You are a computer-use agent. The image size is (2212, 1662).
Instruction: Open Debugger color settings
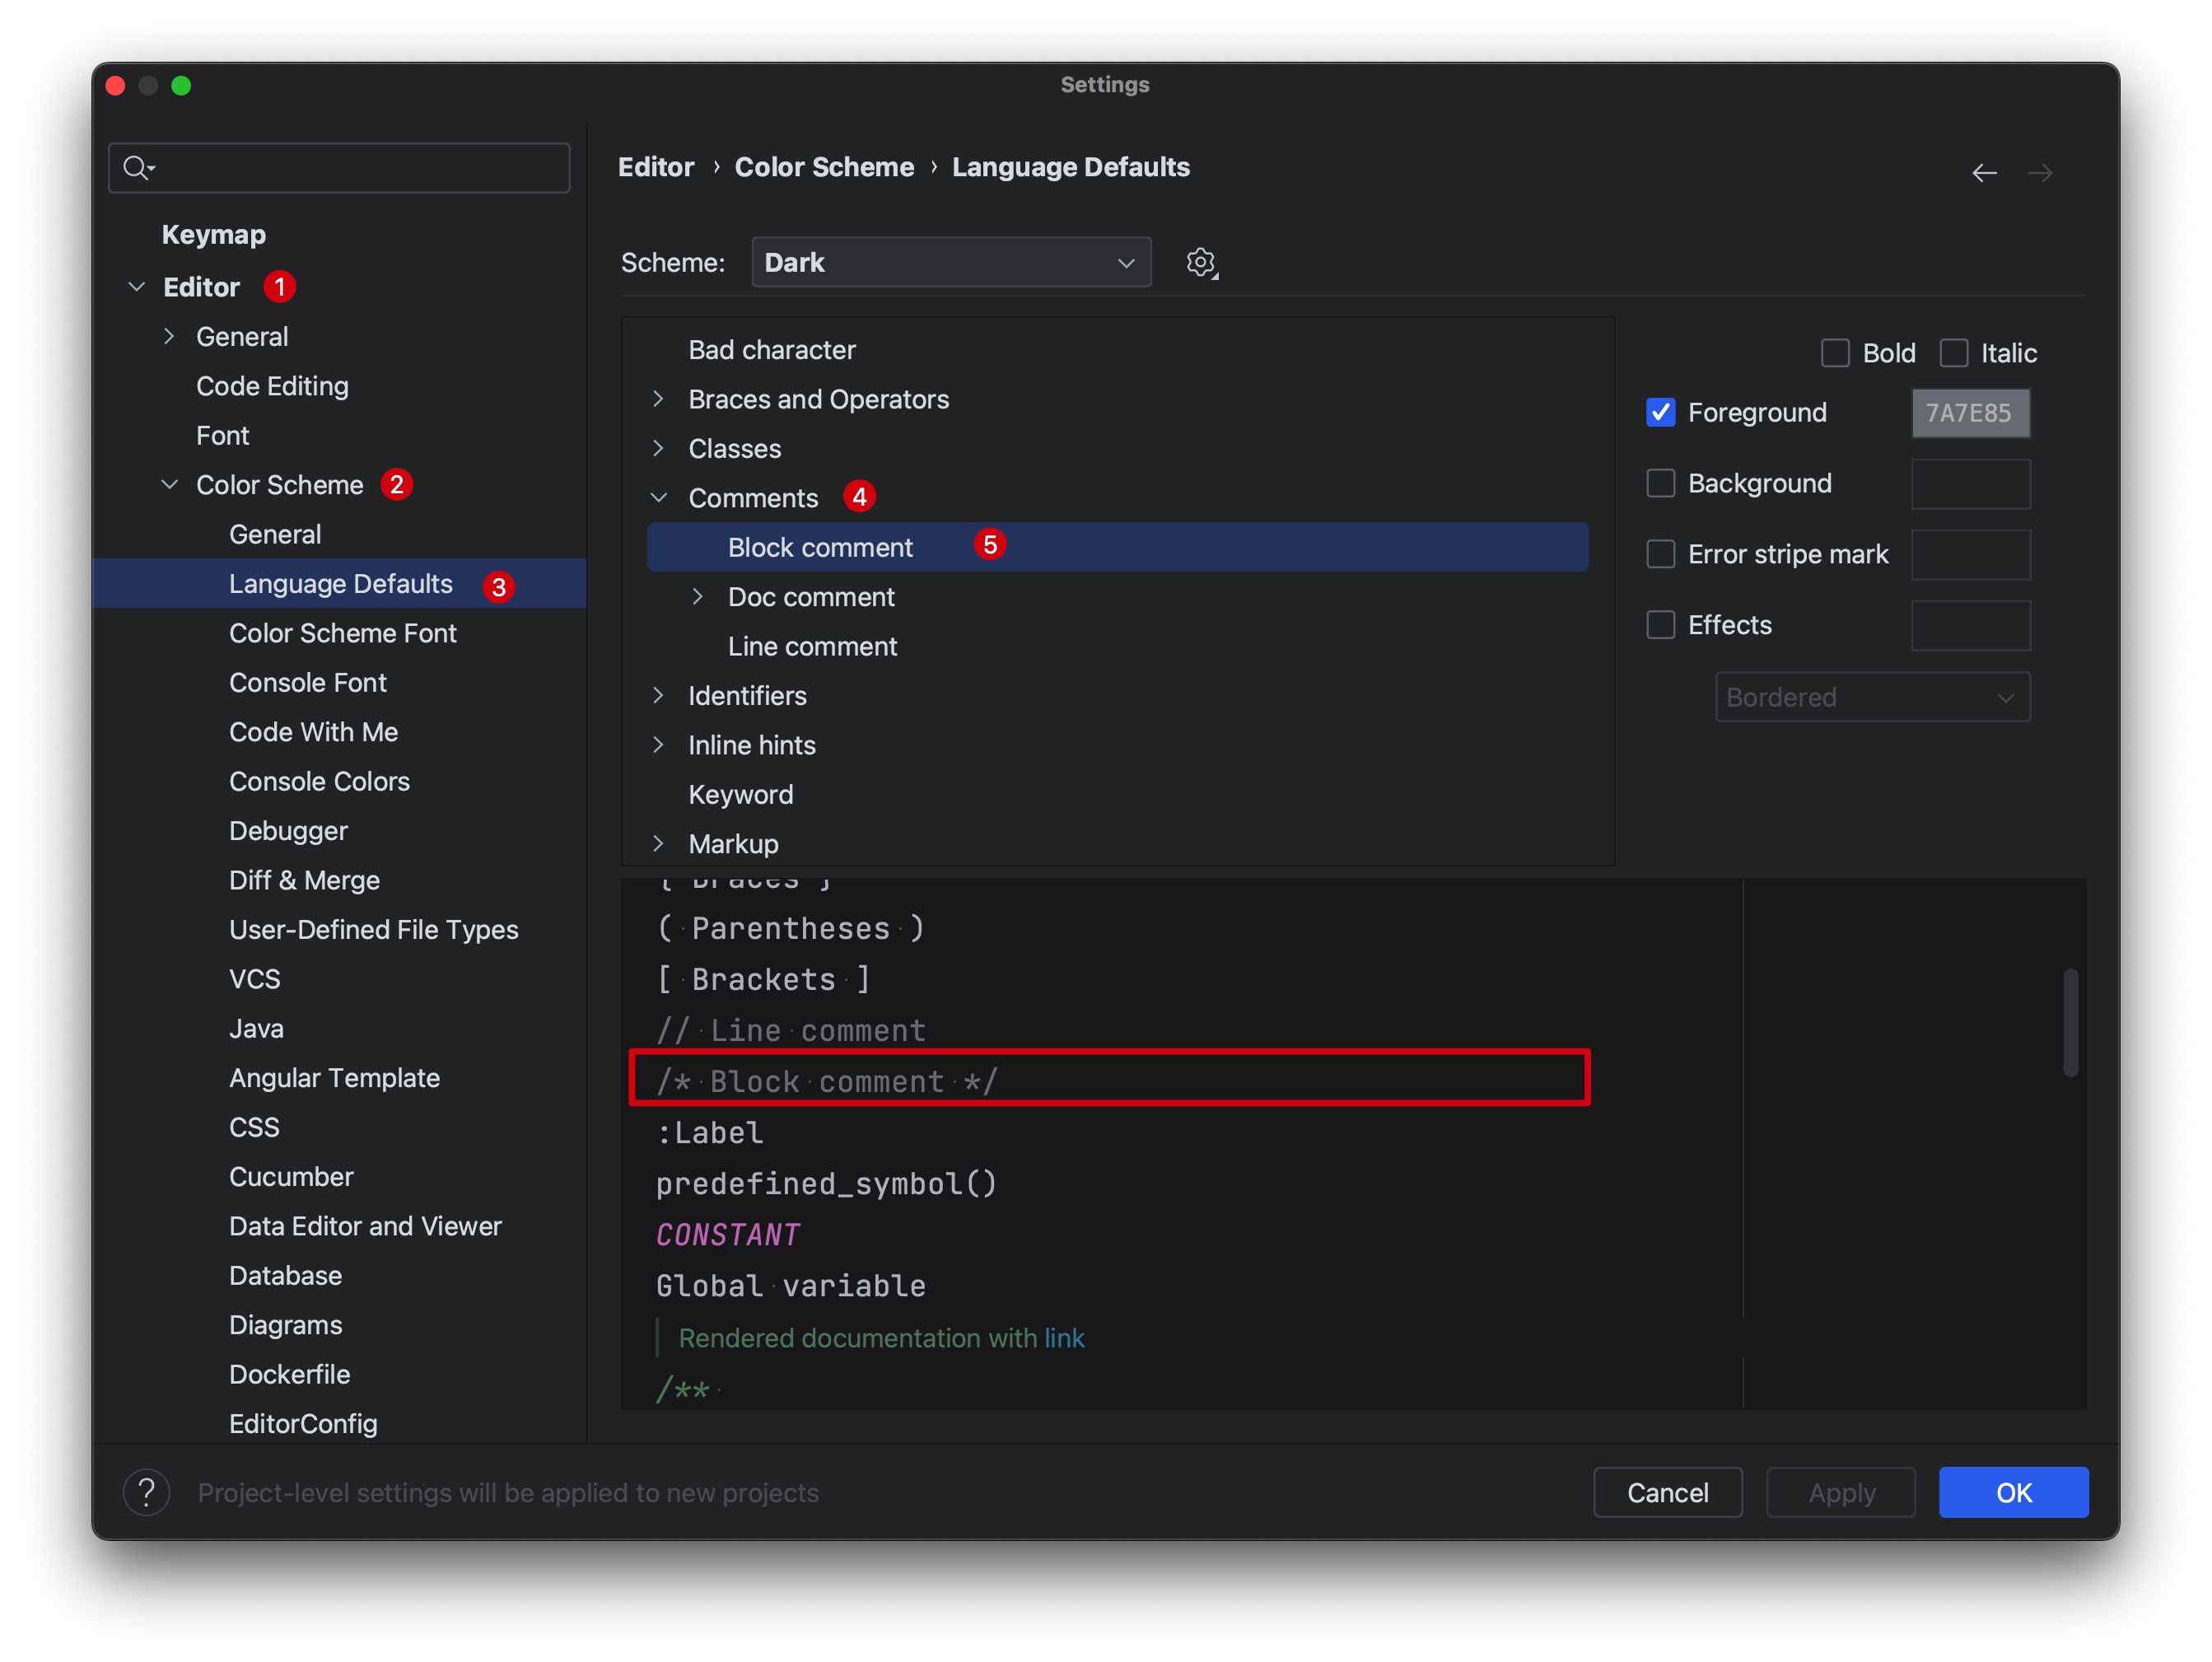(288, 831)
